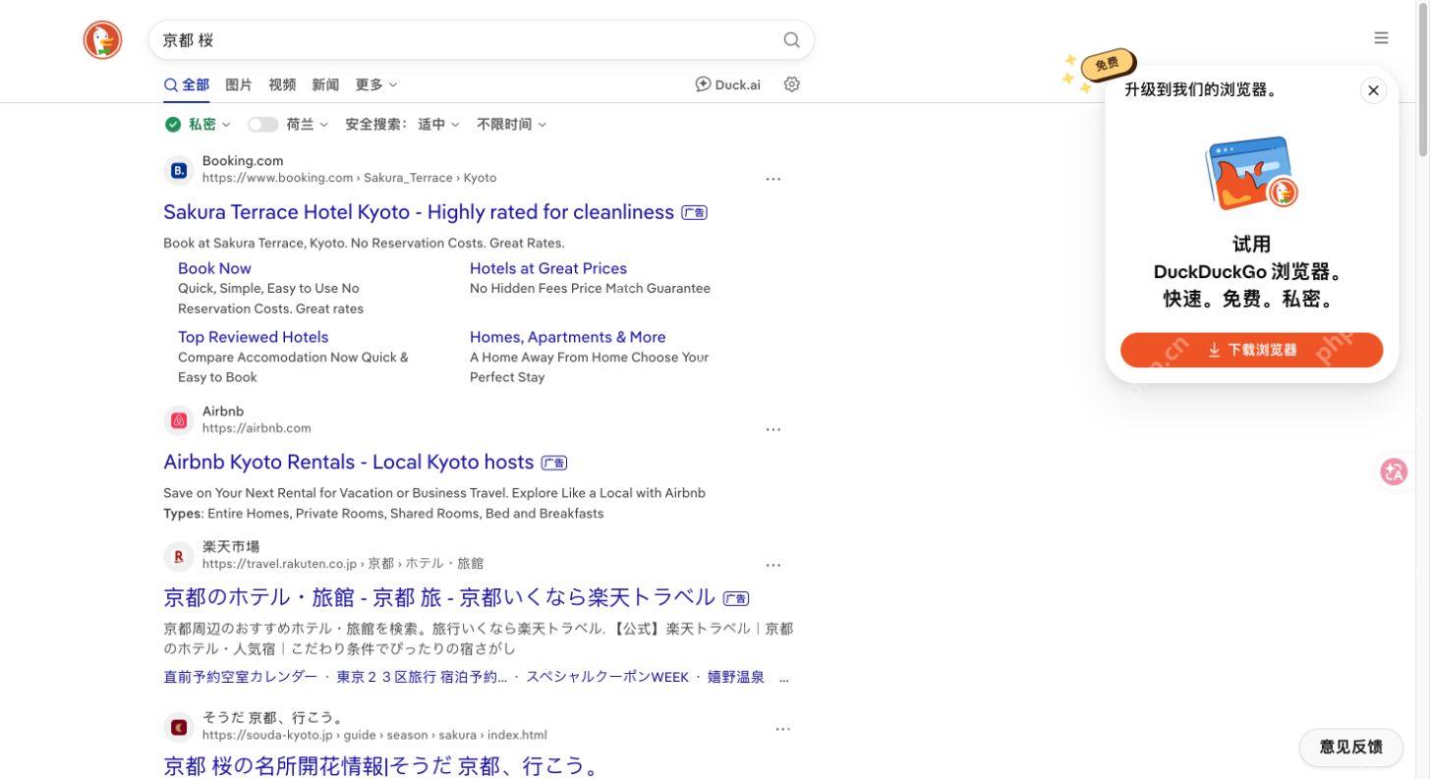Click the 意见反馈 button
1430x779 pixels.
1350,748
